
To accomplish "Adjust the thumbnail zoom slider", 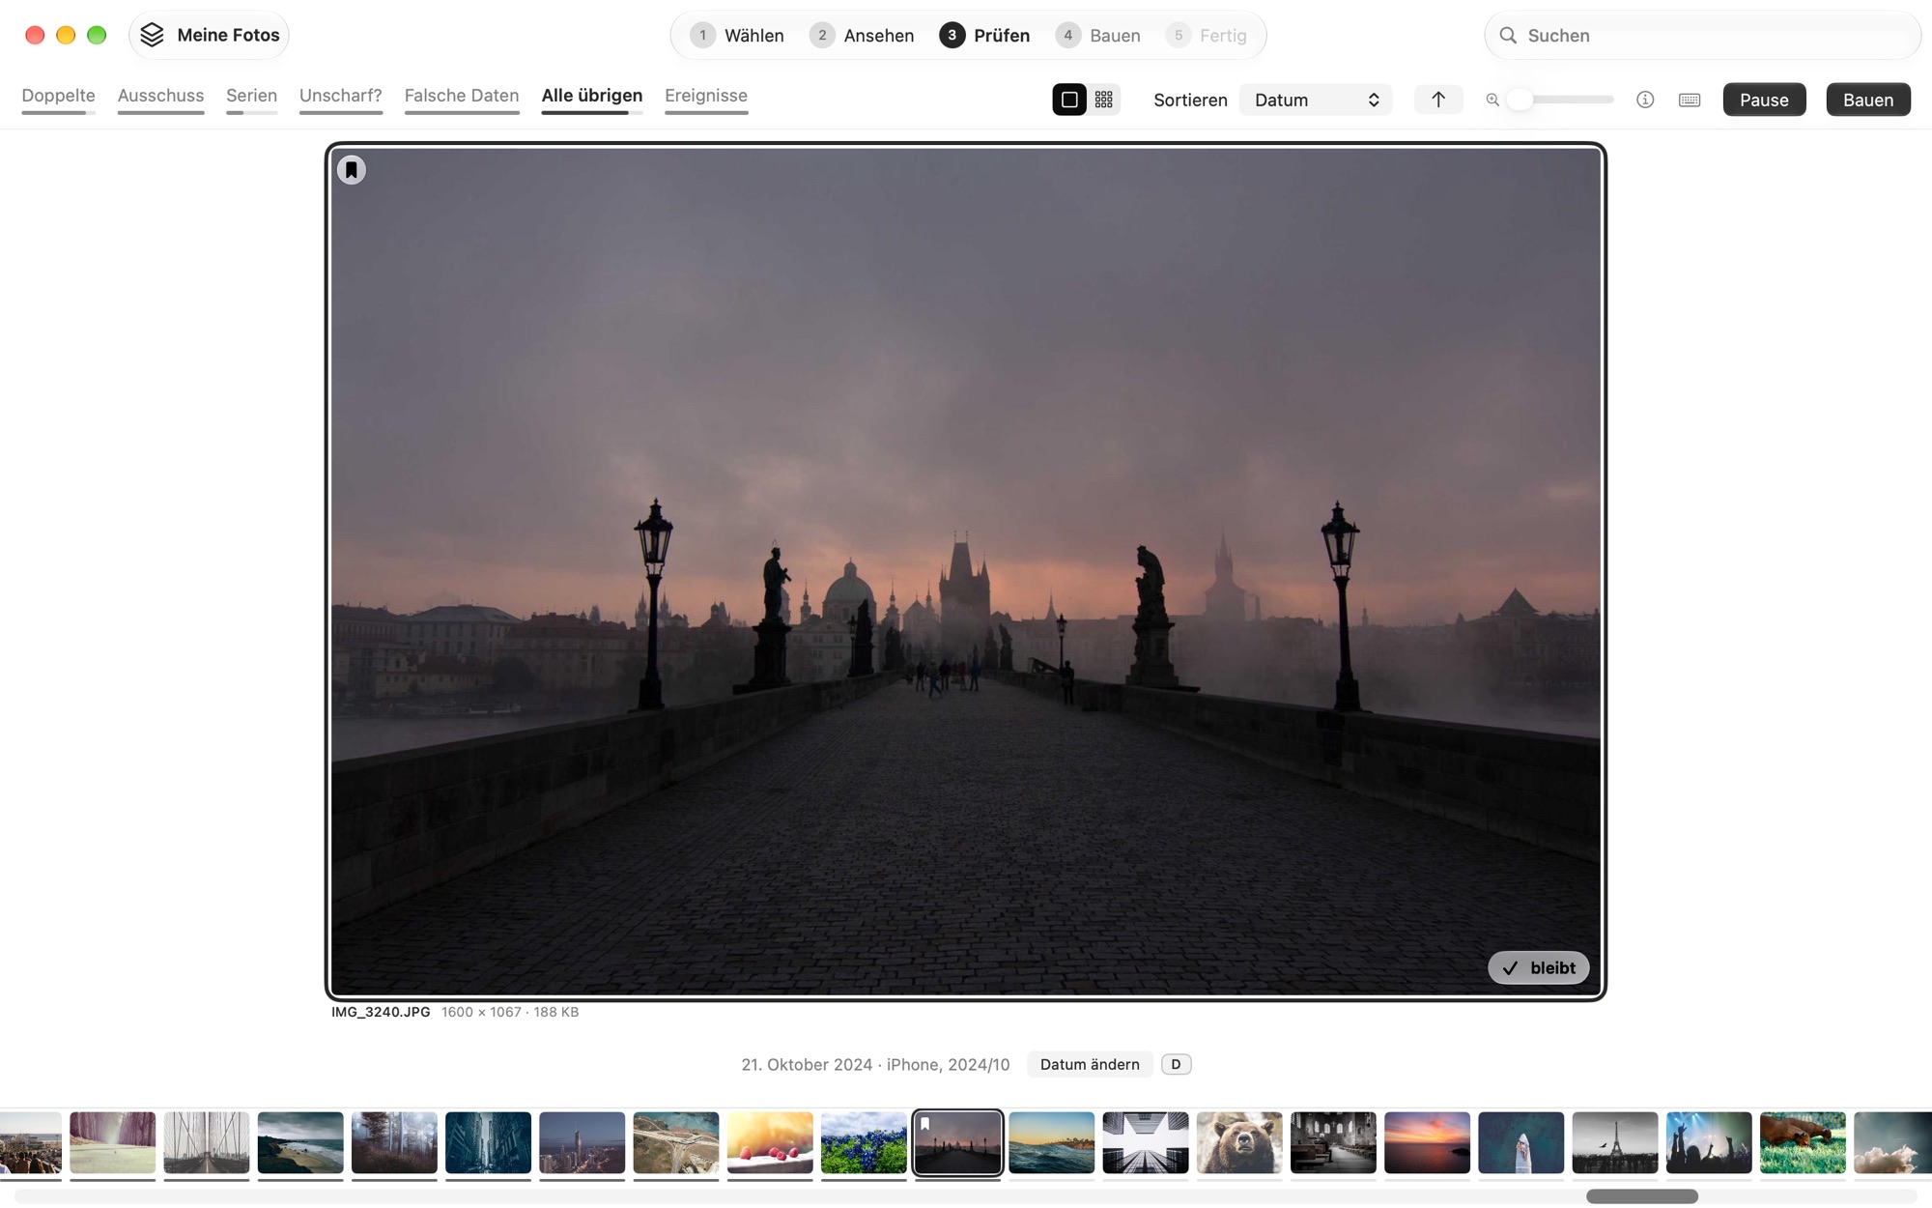I will point(1562,100).
